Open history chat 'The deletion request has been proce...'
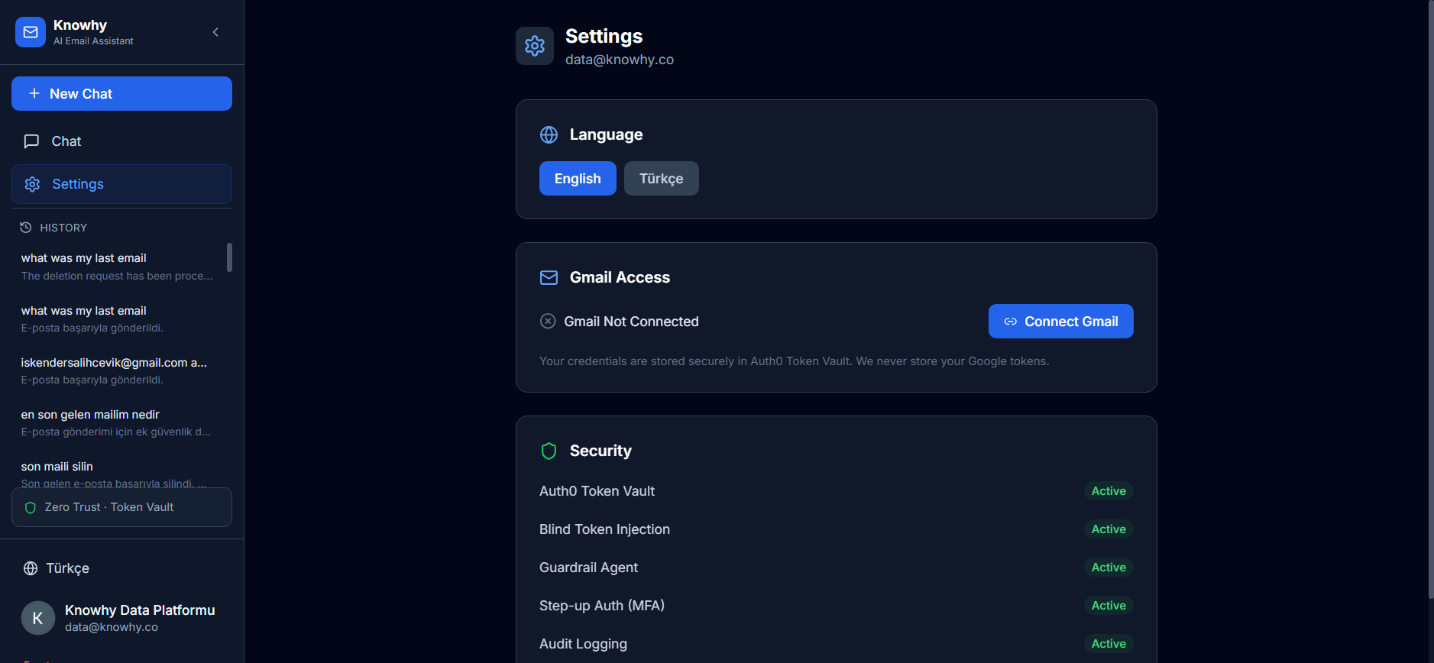 tap(118, 267)
